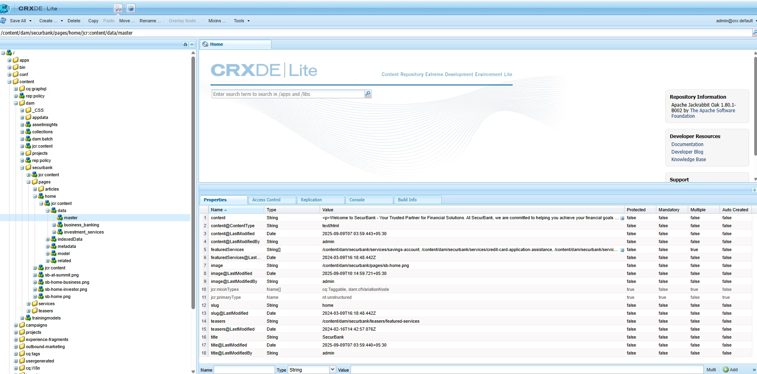Screen dimensions: 757x374
Task: Open the Type combo box dropdown arrow
Action: (332, 370)
